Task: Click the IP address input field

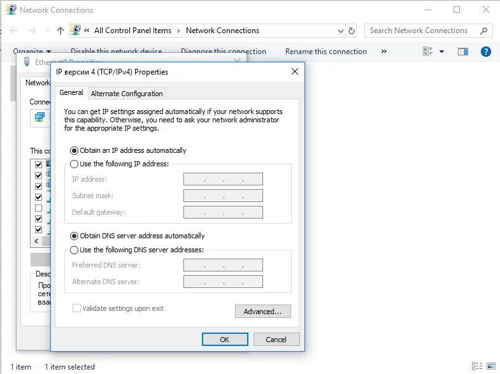Action: pyautogui.click(x=223, y=179)
